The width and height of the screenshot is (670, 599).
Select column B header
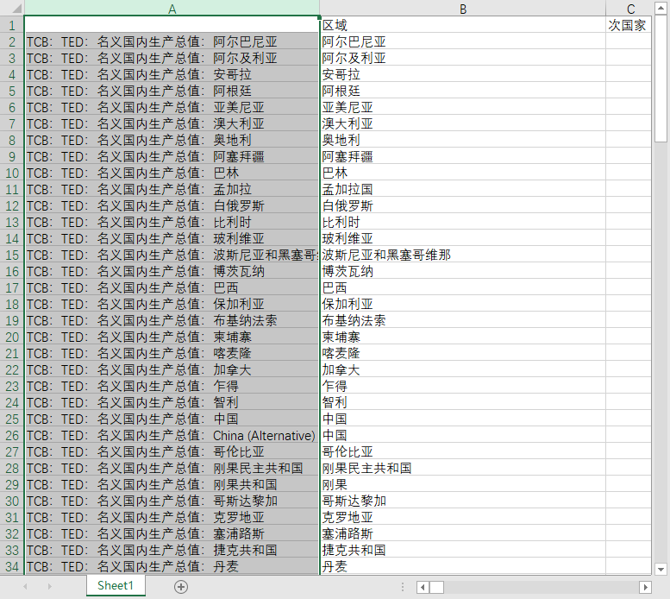(x=463, y=9)
